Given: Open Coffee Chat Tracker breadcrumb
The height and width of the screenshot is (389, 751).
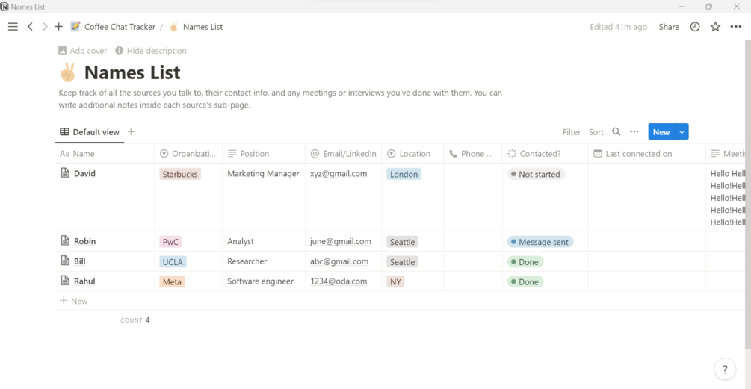Looking at the screenshot, I should [x=120, y=27].
